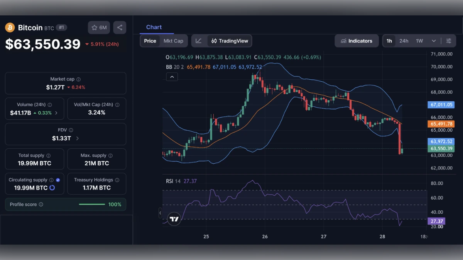Screen dimensions: 463x260
Task: Collapse the left stats panel with arrow
Action: coord(161,213)
